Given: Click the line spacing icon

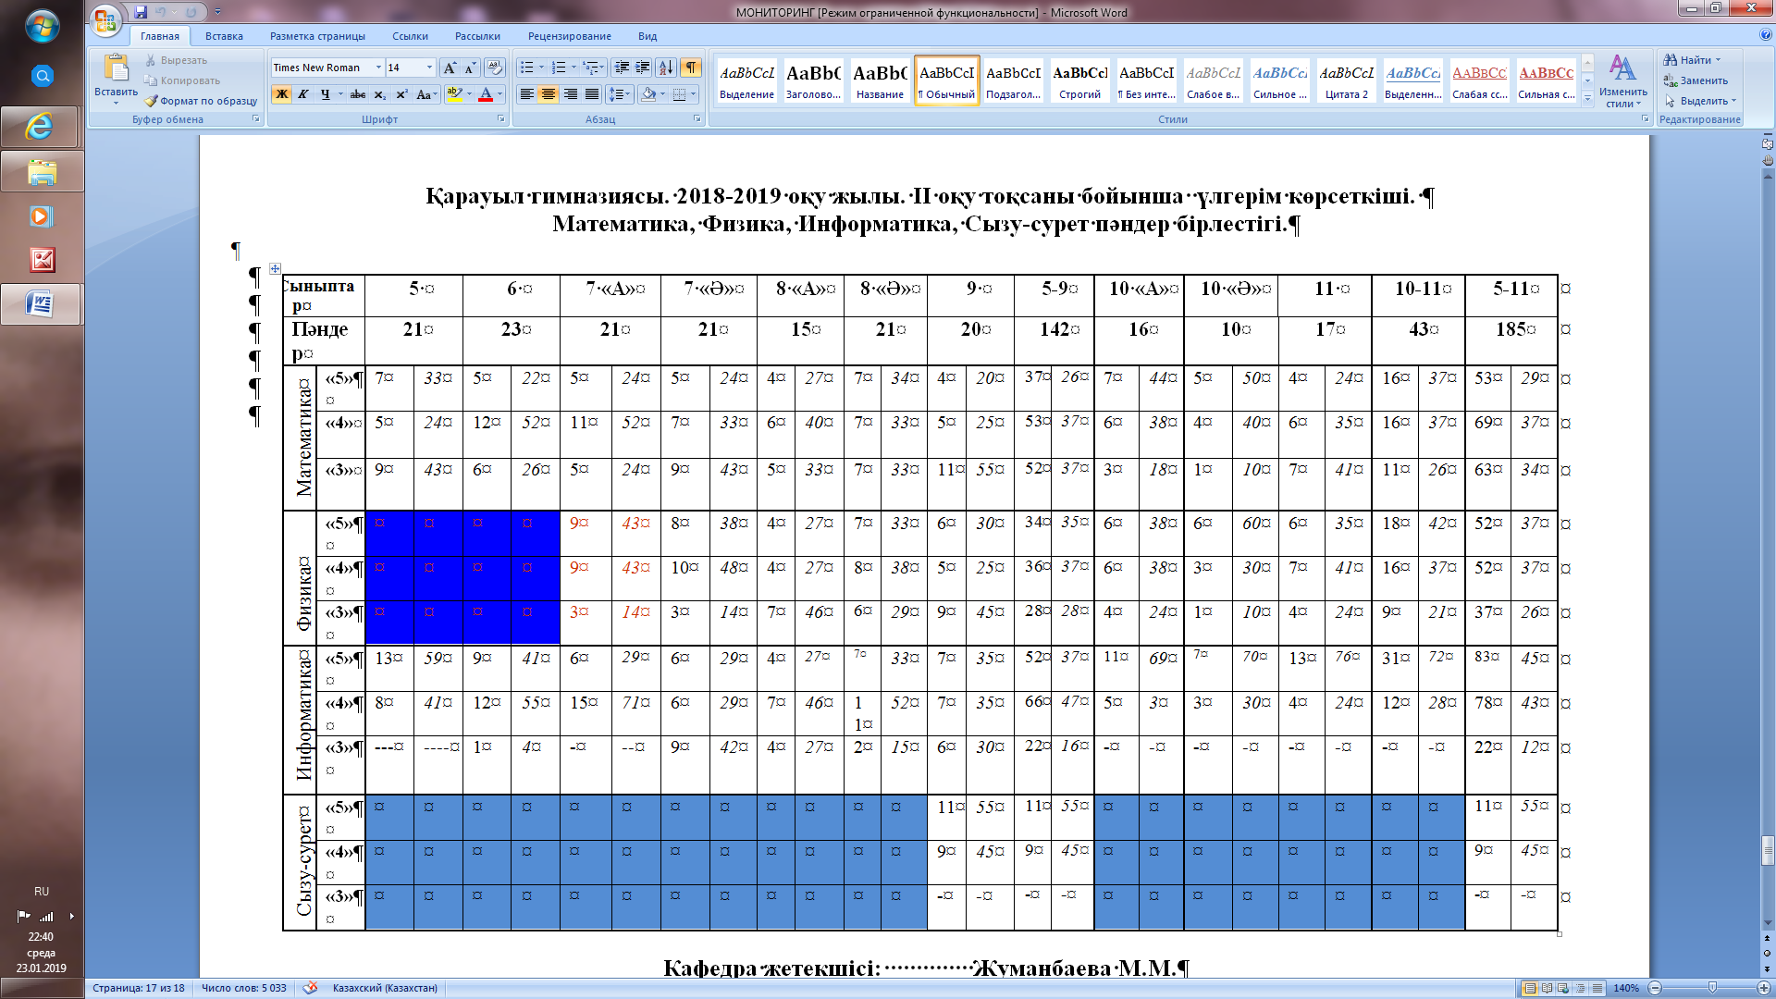Looking at the screenshot, I should [618, 94].
